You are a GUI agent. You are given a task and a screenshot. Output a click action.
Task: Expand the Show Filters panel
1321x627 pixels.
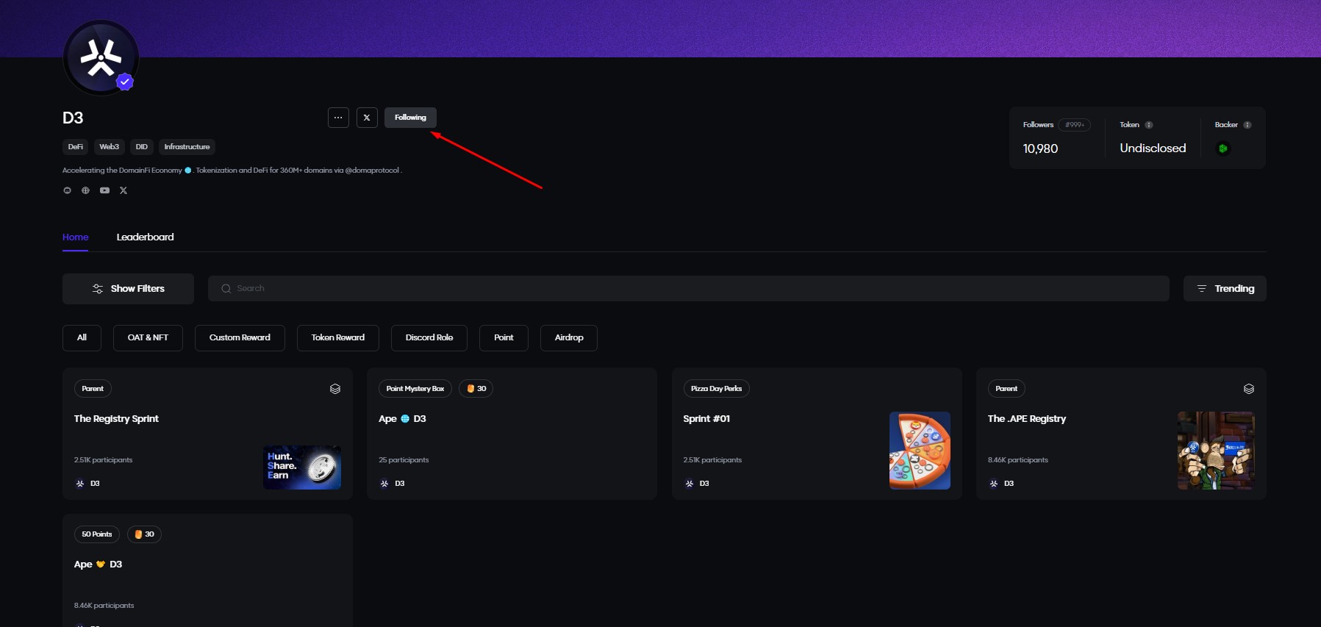tap(128, 289)
